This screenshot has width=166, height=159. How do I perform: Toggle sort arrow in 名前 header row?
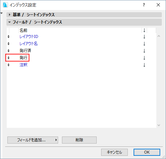coord(144,31)
